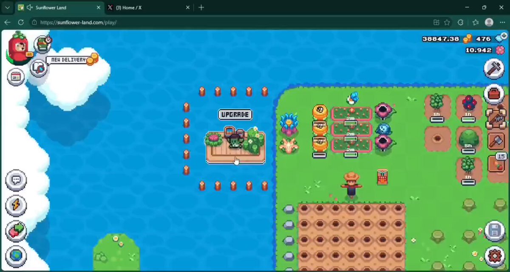Open the red toolbox inventory button
Image resolution: width=510 pixels, height=272 pixels.
tap(494, 94)
